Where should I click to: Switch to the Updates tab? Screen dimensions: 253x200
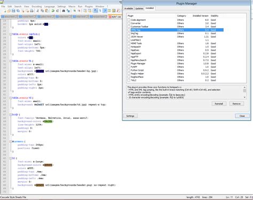click(139, 9)
